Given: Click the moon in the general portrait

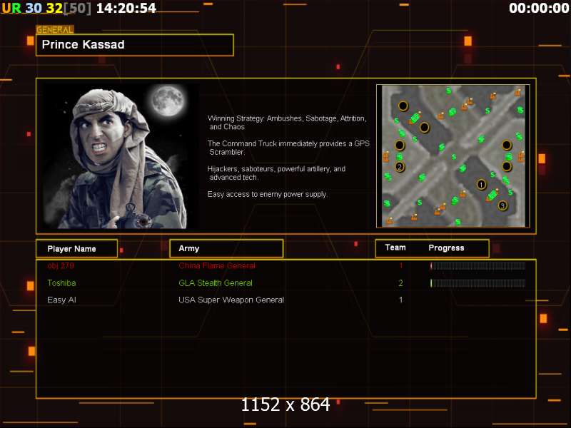Looking at the screenshot, I should pos(168,101).
